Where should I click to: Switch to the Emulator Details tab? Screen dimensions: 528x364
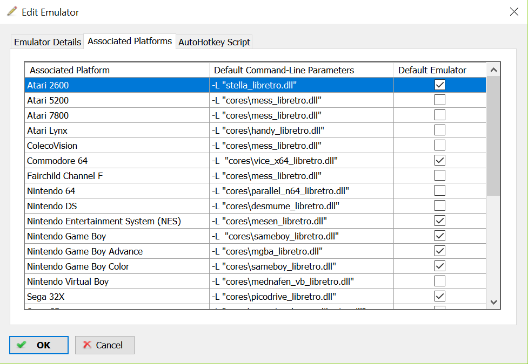pyautogui.click(x=47, y=42)
